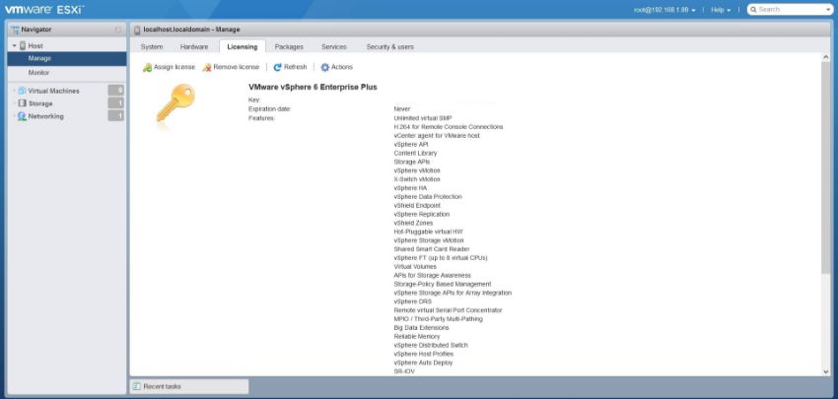Click the Refresh button label
This screenshot has height=399, width=838.
click(x=296, y=67)
